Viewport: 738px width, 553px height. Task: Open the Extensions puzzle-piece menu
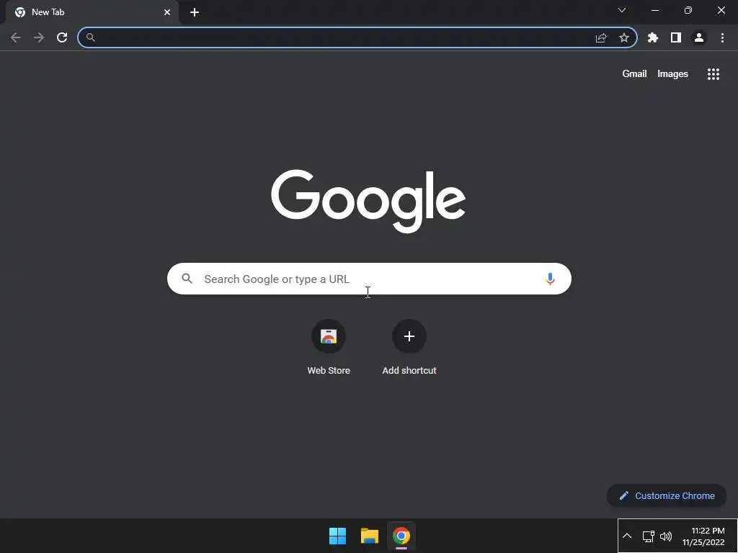point(653,37)
